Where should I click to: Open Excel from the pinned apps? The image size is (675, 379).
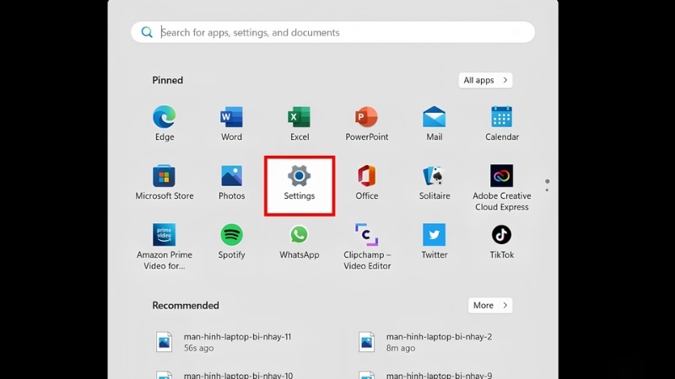(300, 123)
